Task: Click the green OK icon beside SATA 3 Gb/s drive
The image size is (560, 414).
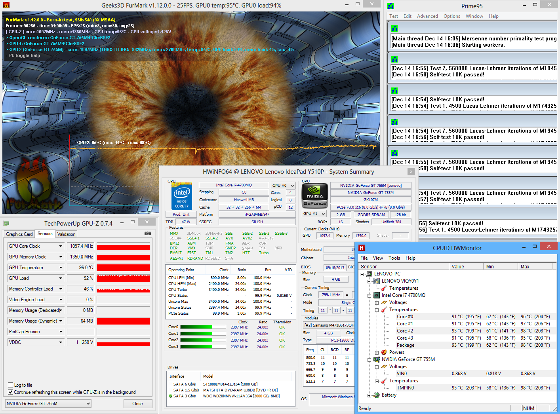Action: pos(170,396)
